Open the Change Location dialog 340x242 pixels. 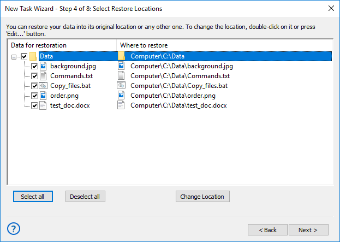(x=203, y=197)
